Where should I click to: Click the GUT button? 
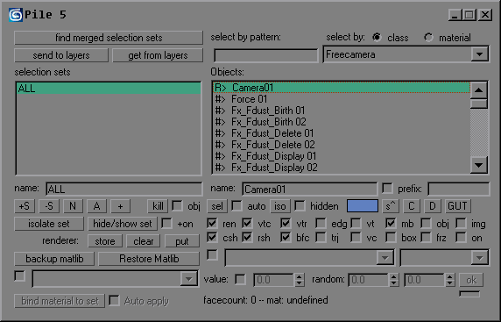pos(457,206)
